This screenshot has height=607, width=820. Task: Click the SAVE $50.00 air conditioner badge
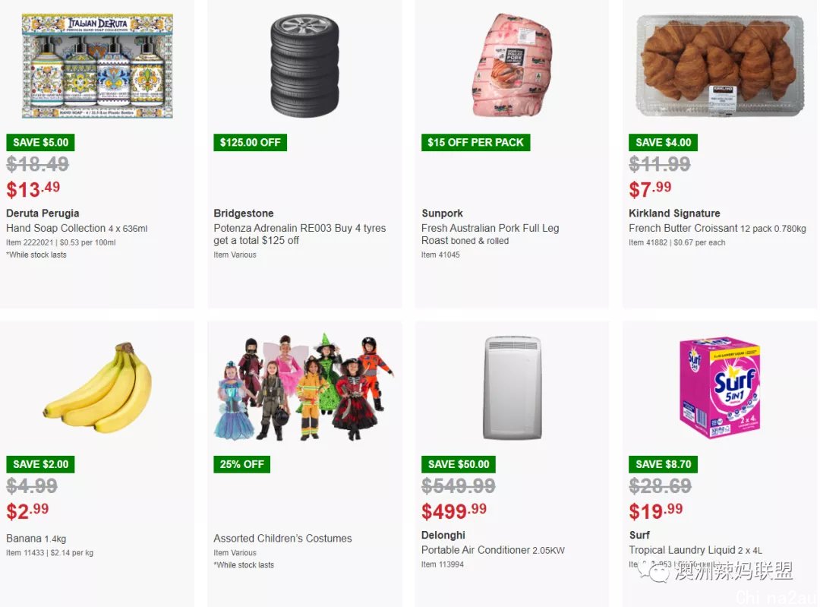(x=459, y=464)
